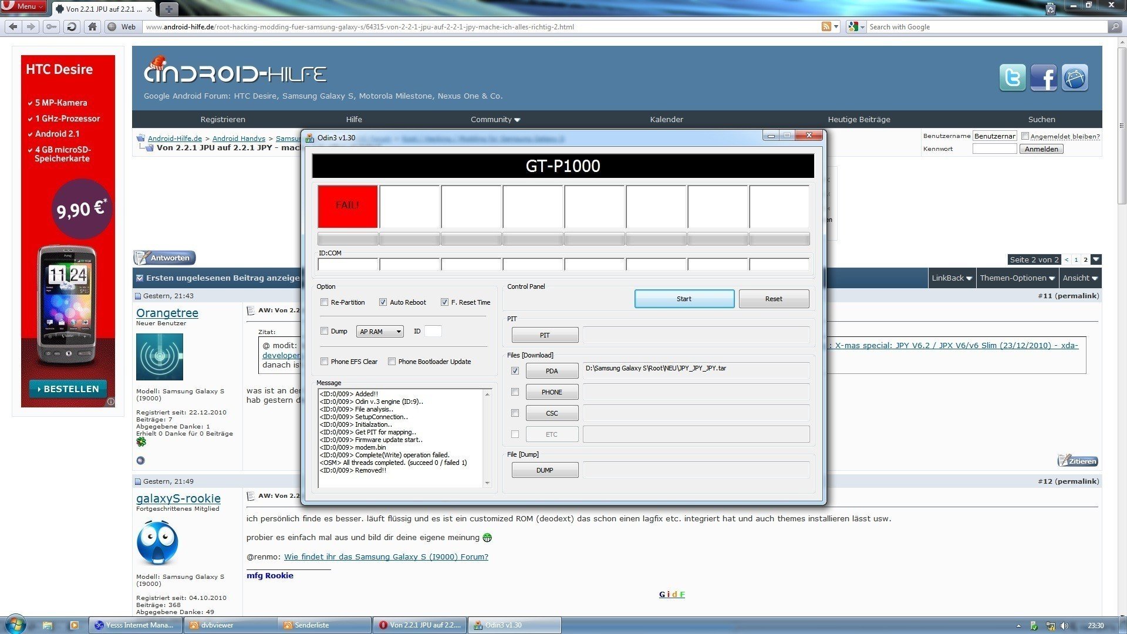Open Hilfe in forum nav bar
Image resolution: width=1127 pixels, height=634 pixels.
(354, 119)
